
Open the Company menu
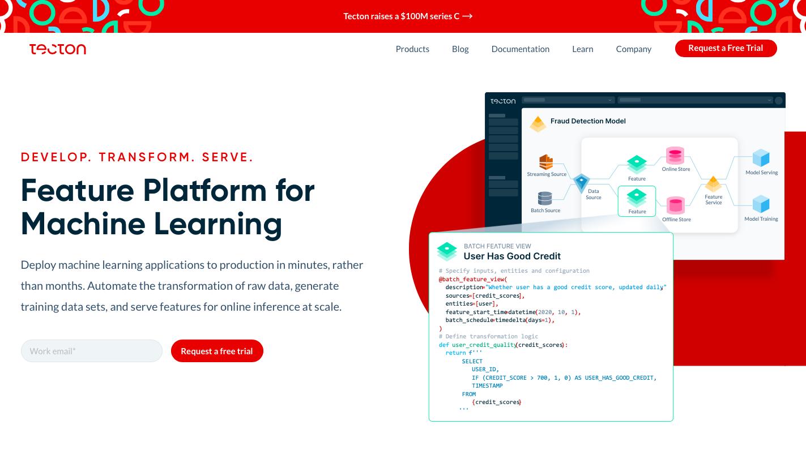point(634,49)
